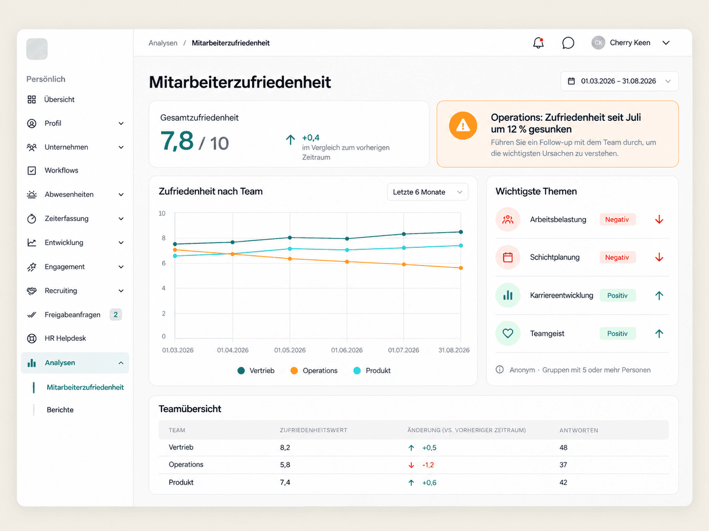Viewport: 709px width, 531px height.
Task: Click the Teamgeist heart icon
Action: [508, 333]
